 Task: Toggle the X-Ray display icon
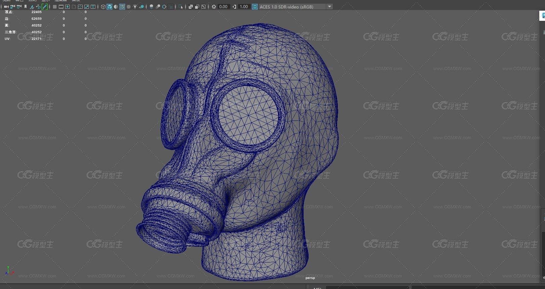click(x=190, y=7)
